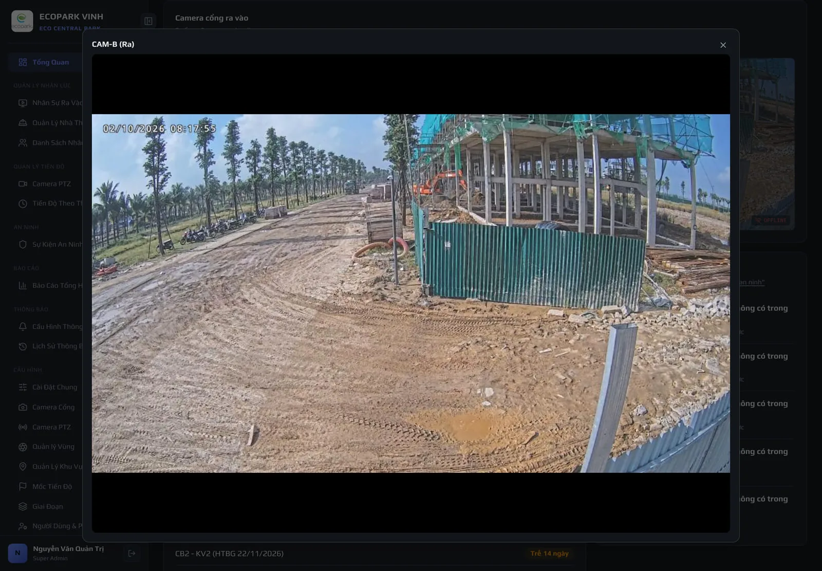This screenshot has height=571, width=822.
Task: Click the Quản Lý Khu Vực pin icon
Action: pyautogui.click(x=23, y=467)
